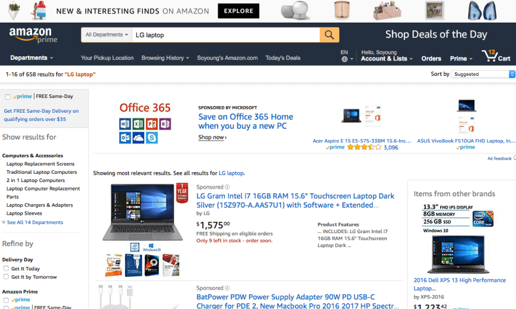Click the copper cup item in banner
The image size is (516, 309).
pos(342,10)
